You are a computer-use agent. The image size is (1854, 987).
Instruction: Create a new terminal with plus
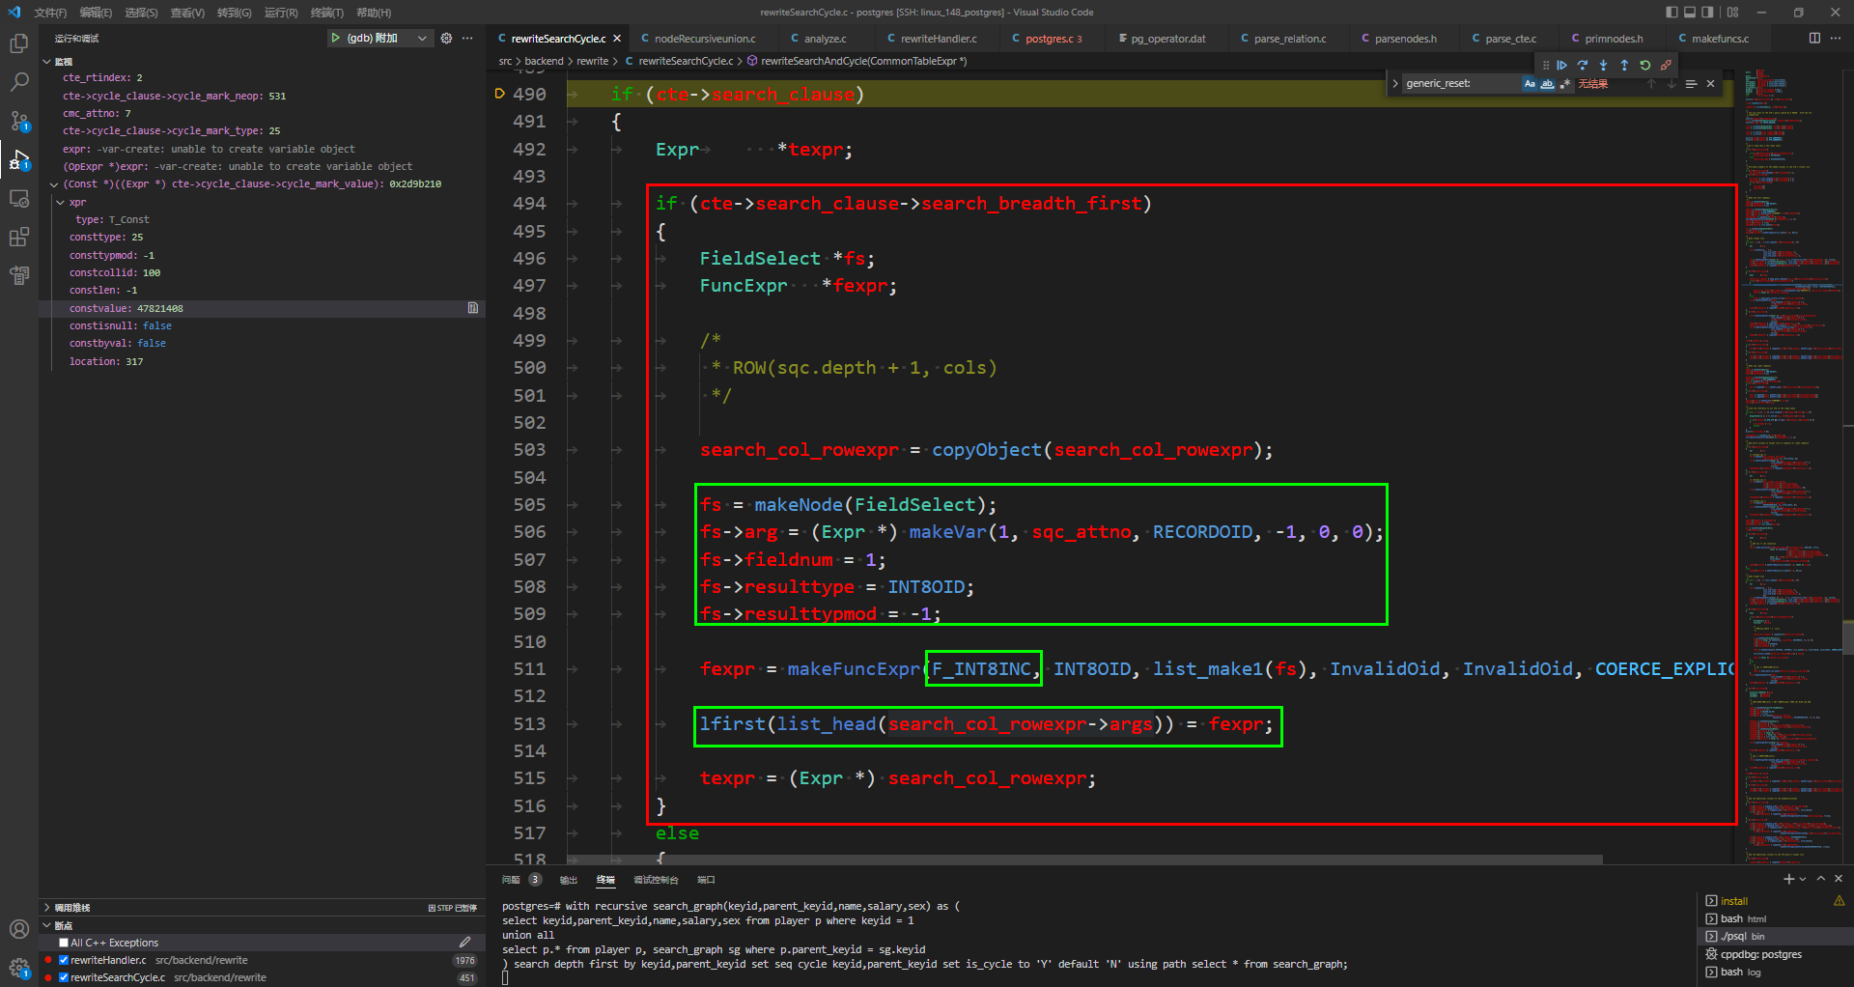(x=1788, y=879)
